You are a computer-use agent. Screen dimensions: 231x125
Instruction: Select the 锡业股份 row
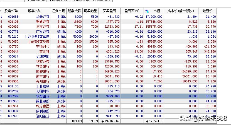pos(43,101)
